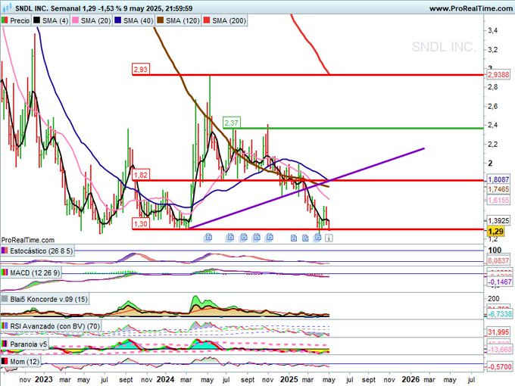Image resolution: width=515 pixels, height=386 pixels.
Task: Click the Estocástico panel color icon
Action: (5, 251)
